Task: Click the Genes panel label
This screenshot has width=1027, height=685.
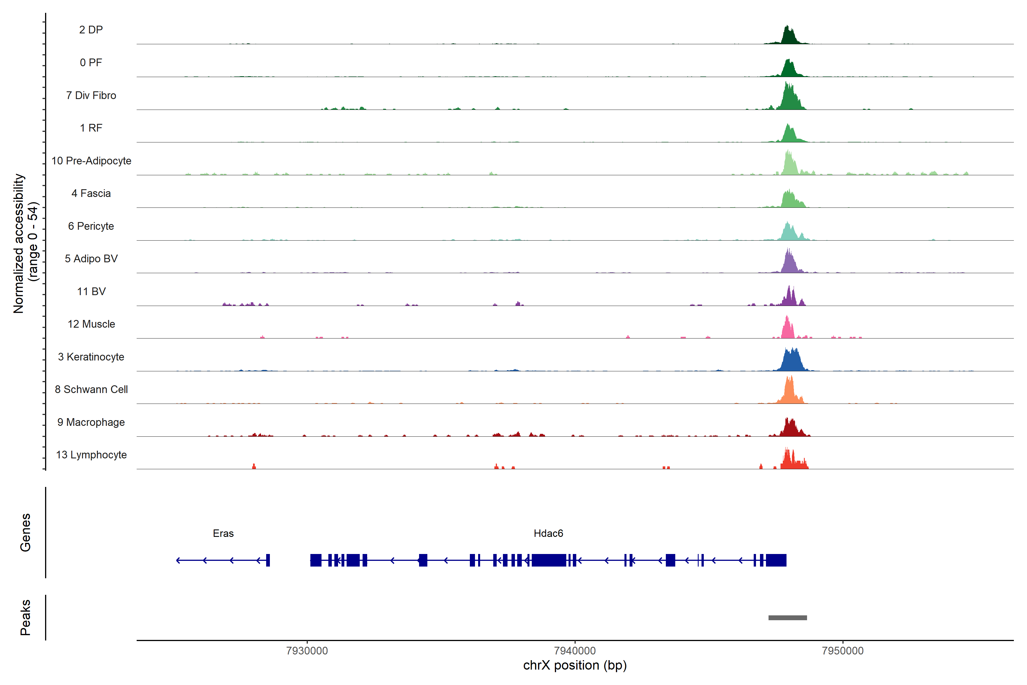Action: click(x=25, y=532)
